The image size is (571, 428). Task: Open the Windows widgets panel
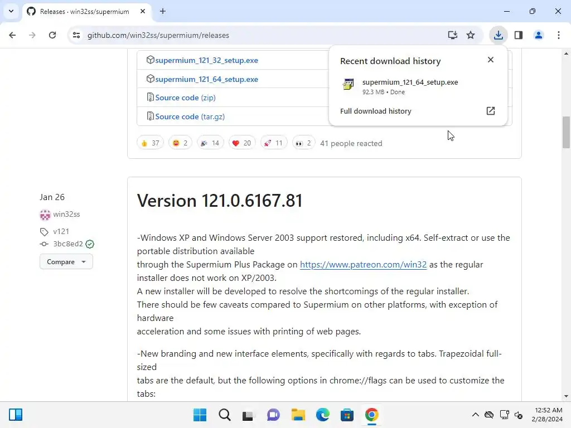16,415
